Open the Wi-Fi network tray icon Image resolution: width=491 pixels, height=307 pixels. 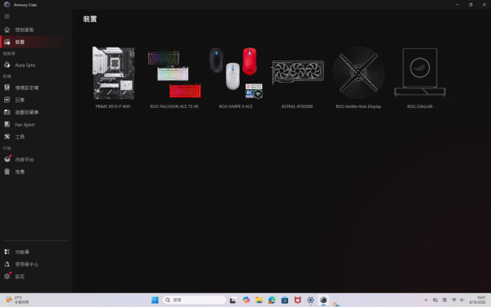point(453,300)
